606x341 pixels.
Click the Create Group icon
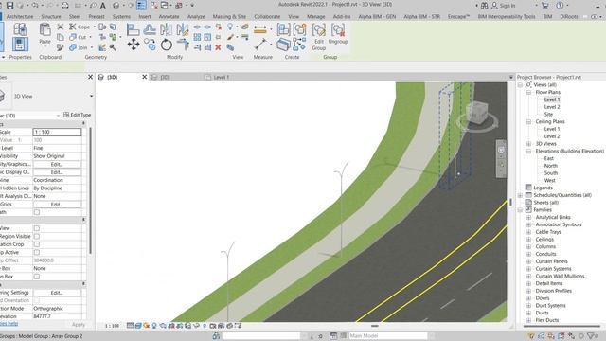point(299,29)
